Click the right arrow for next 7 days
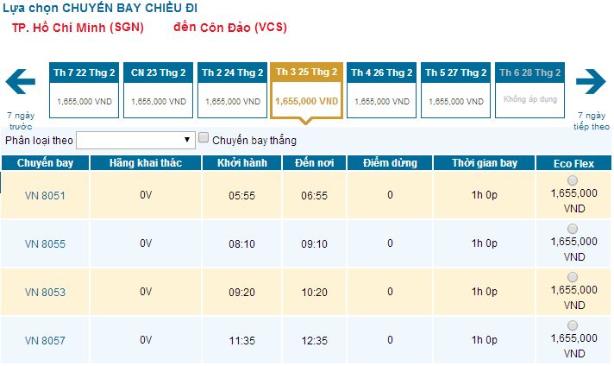The image size is (614, 366). click(x=592, y=85)
